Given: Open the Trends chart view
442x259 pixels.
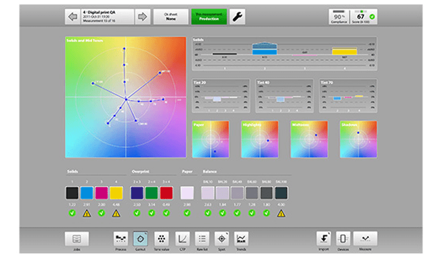Looking at the screenshot, I should point(241,239).
